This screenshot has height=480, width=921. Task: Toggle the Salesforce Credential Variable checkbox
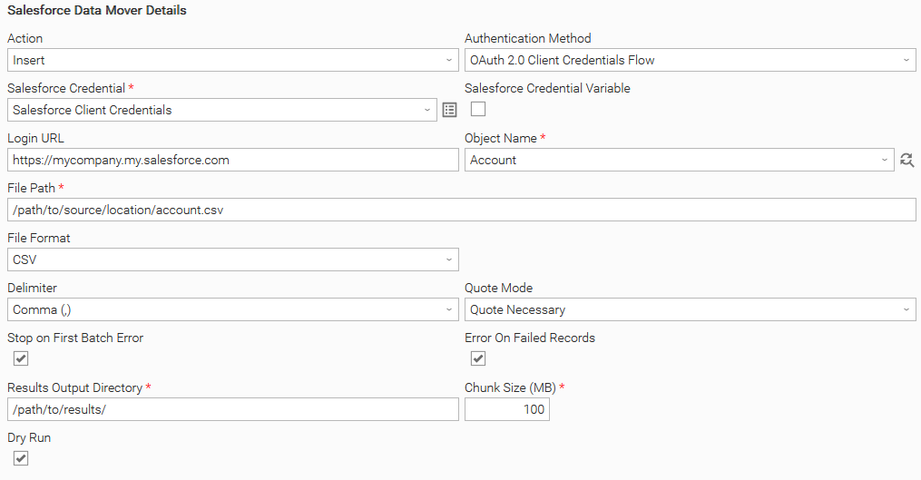click(478, 109)
